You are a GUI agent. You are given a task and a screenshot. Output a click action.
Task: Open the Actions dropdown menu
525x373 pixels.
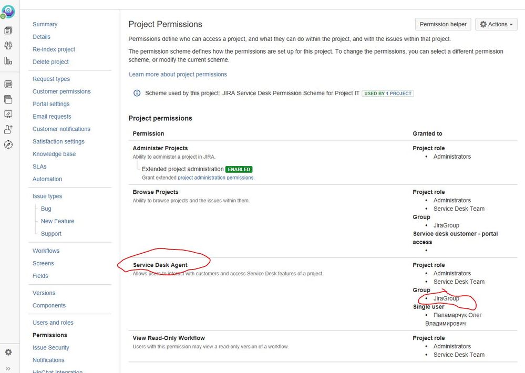(496, 24)
